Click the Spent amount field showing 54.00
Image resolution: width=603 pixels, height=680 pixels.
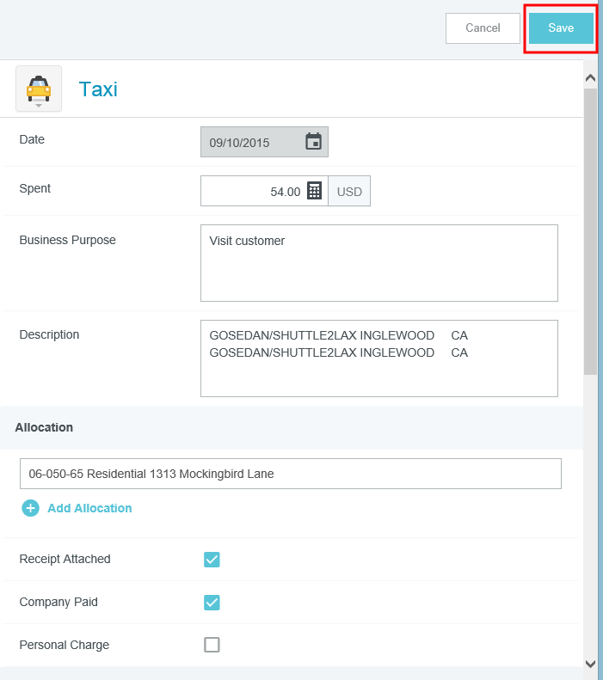pos(253,191)
